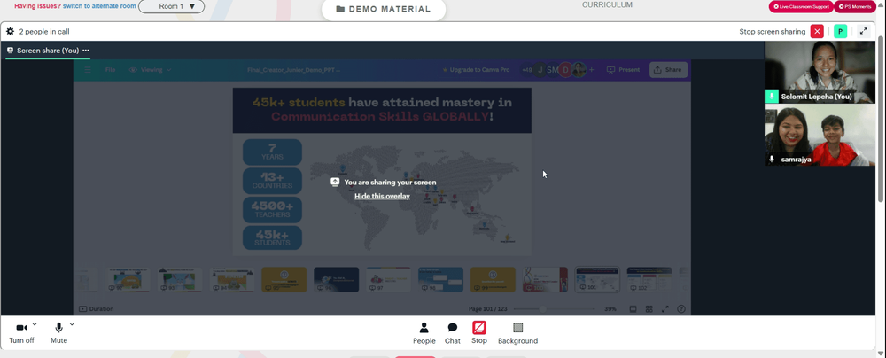Click the Canva Present button
The image size is (886, 358).
[x=623, y=70]
